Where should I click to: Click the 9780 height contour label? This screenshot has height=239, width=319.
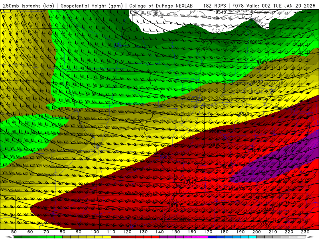coord(254,98)
